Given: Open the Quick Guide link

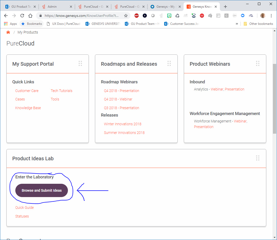Looking at the screenshot, I should [24, 208].
